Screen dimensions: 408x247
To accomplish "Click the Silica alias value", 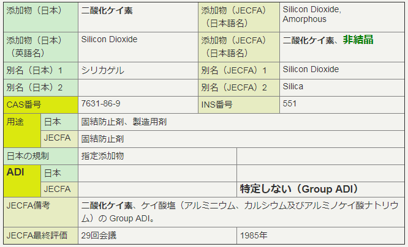I will pyautogui.click(x=293, y=87).
